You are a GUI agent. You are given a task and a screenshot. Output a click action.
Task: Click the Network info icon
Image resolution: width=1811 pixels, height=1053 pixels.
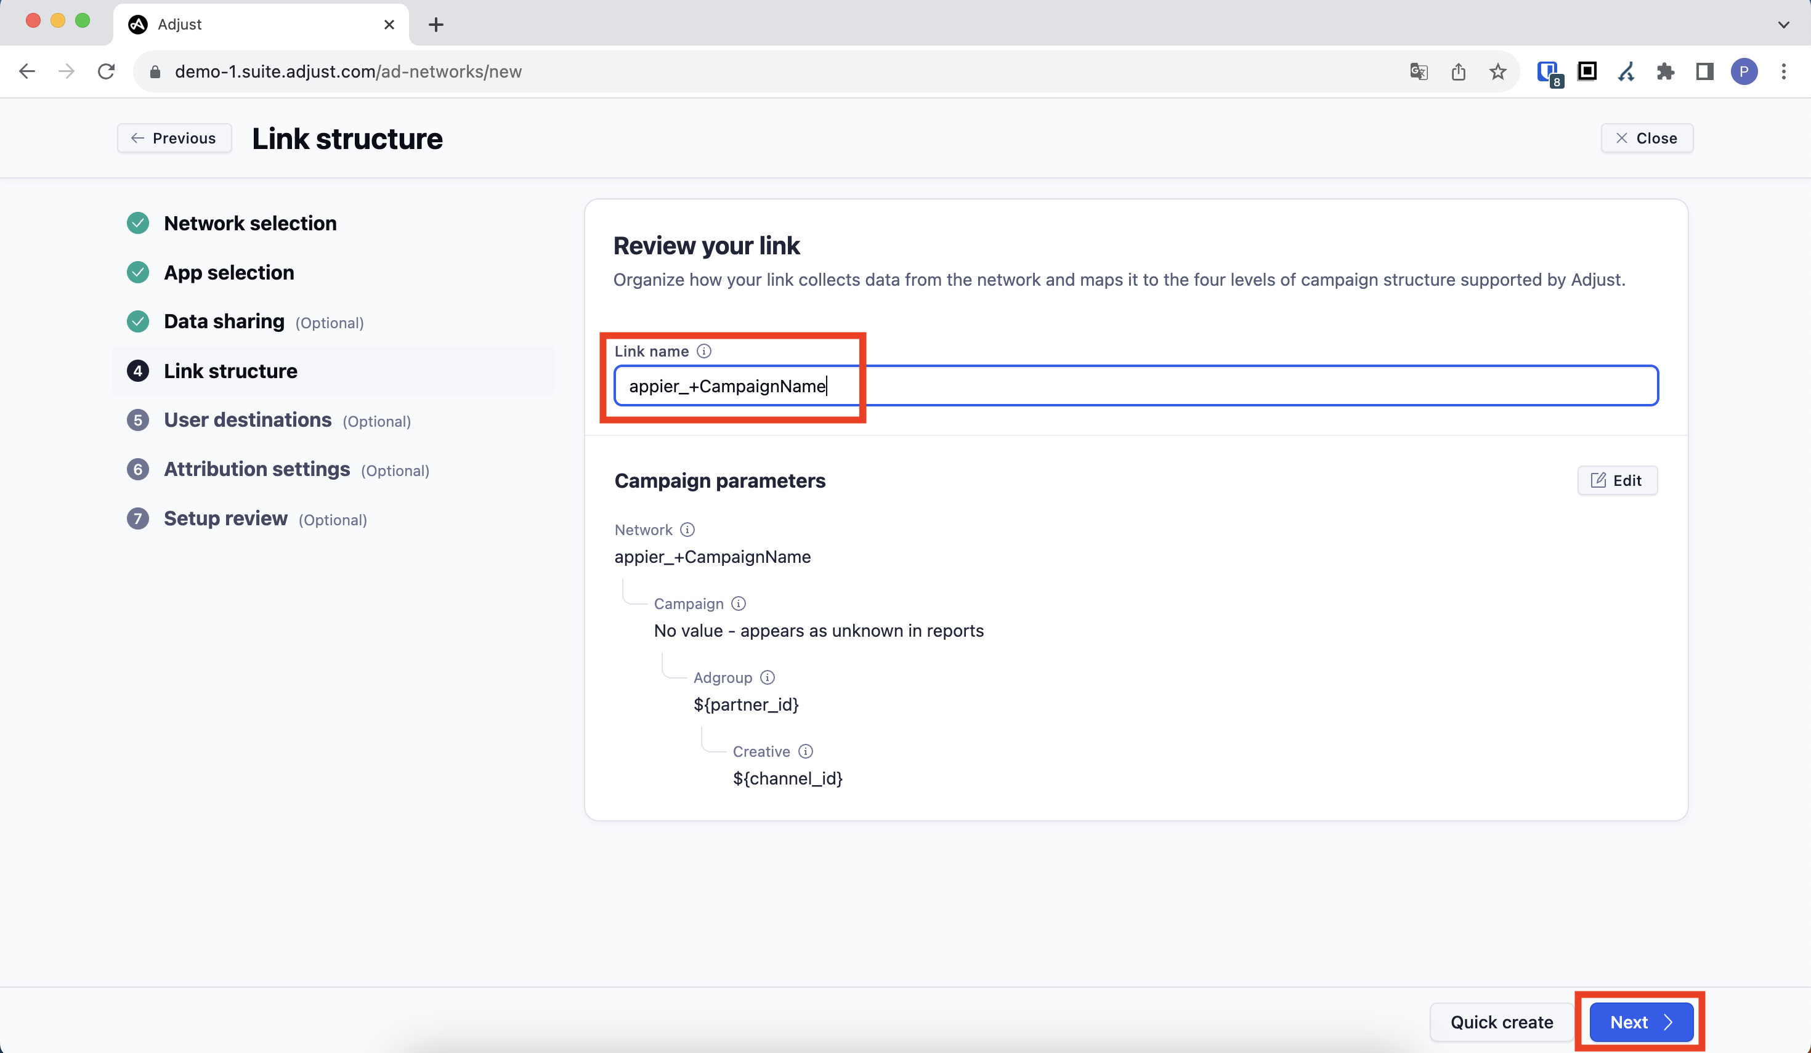tap(687, 530)
